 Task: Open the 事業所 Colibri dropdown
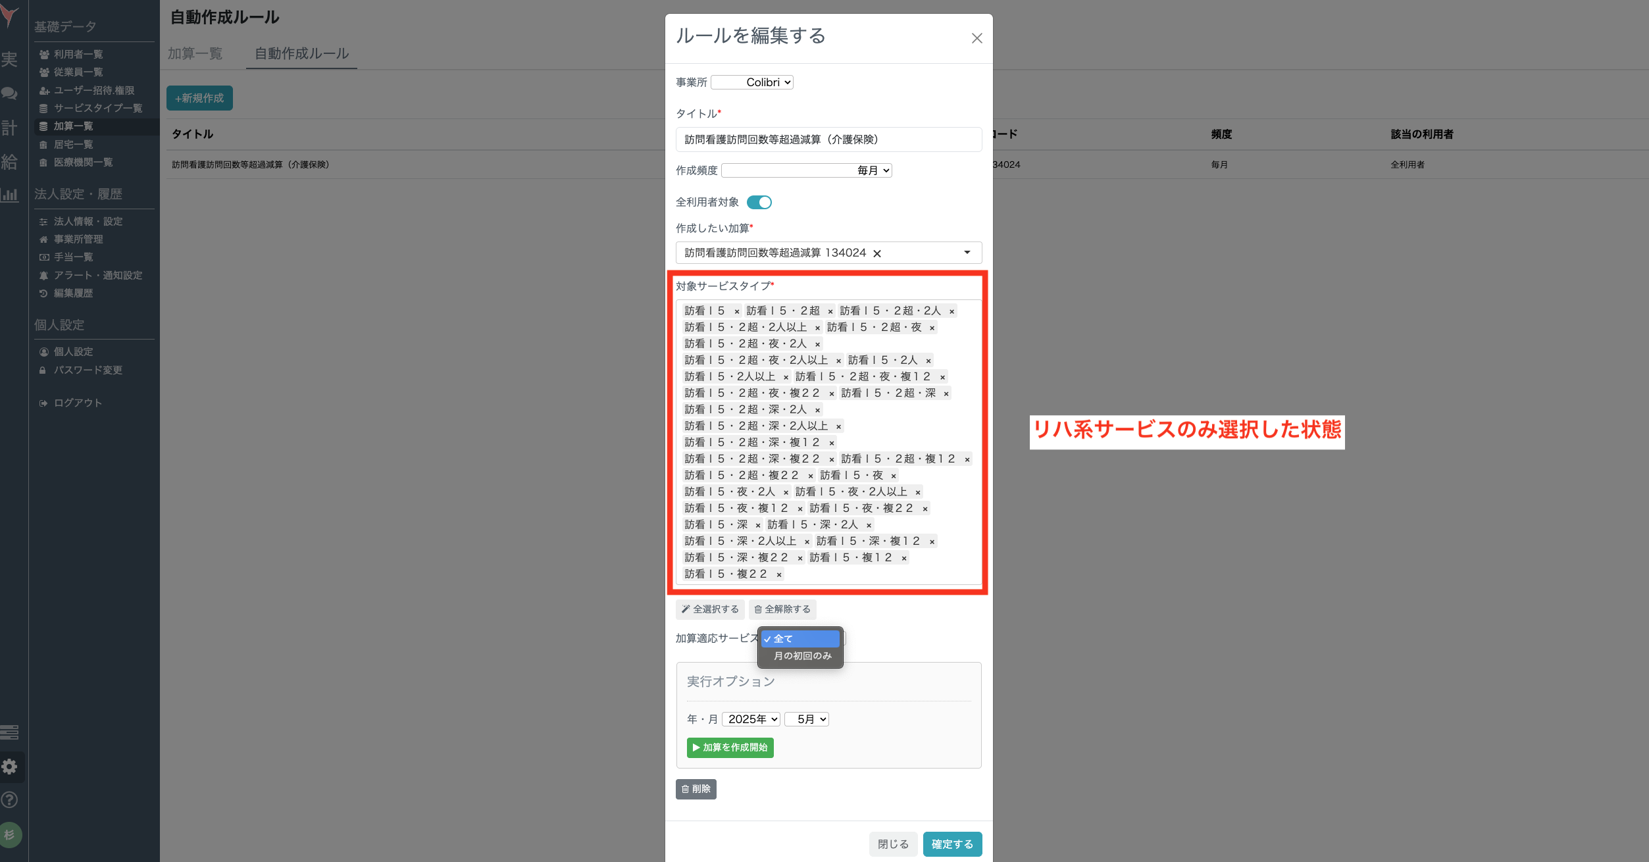pyautogui.click(x=752, y=82)
